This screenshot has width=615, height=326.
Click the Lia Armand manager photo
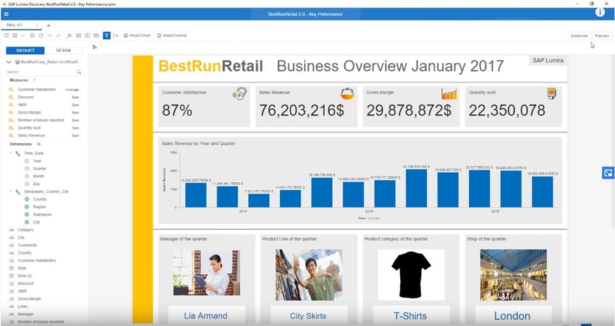pyautogui.click(x=207, y=273)
